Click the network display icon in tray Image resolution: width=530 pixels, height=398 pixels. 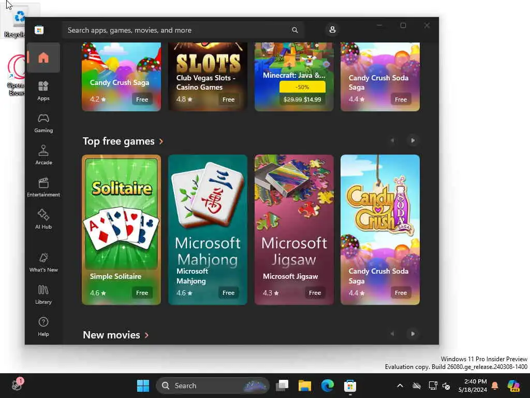(x=433, y=386)
